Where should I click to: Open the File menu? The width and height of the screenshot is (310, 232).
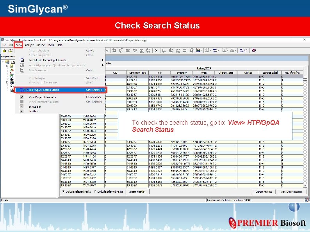tap(4, 45)
